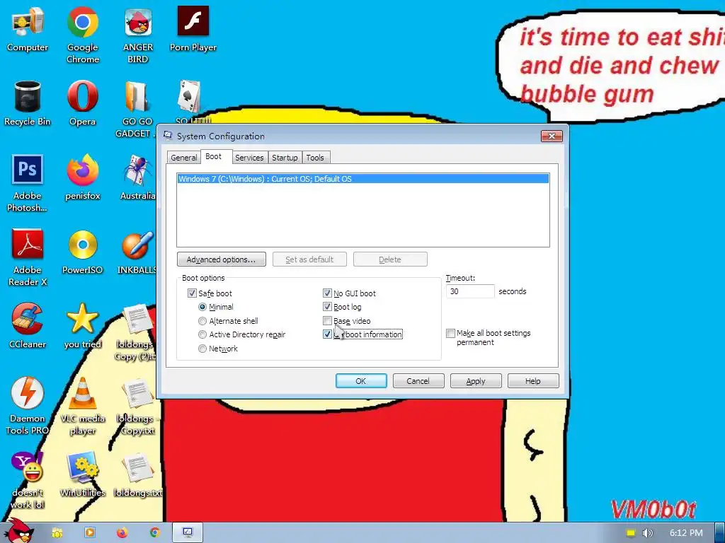Select the GO GO GADGET folder icon

(137, 108)
